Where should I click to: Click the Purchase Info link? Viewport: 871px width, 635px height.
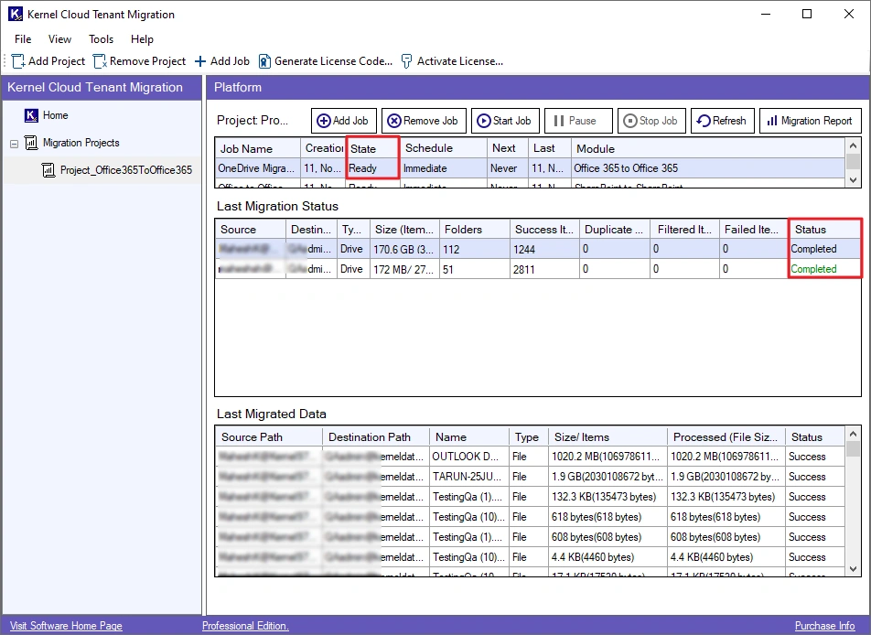pos(824,626)
